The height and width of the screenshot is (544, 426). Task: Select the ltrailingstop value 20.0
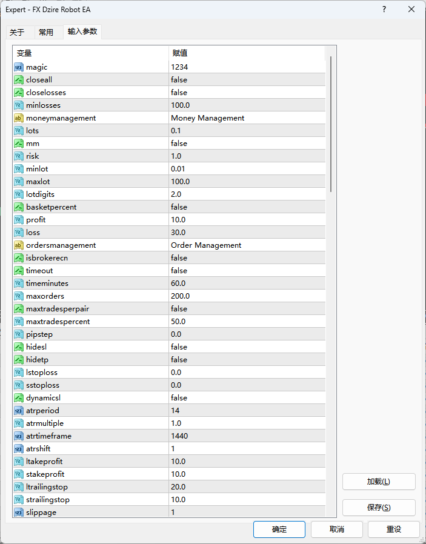pos(178,487)
